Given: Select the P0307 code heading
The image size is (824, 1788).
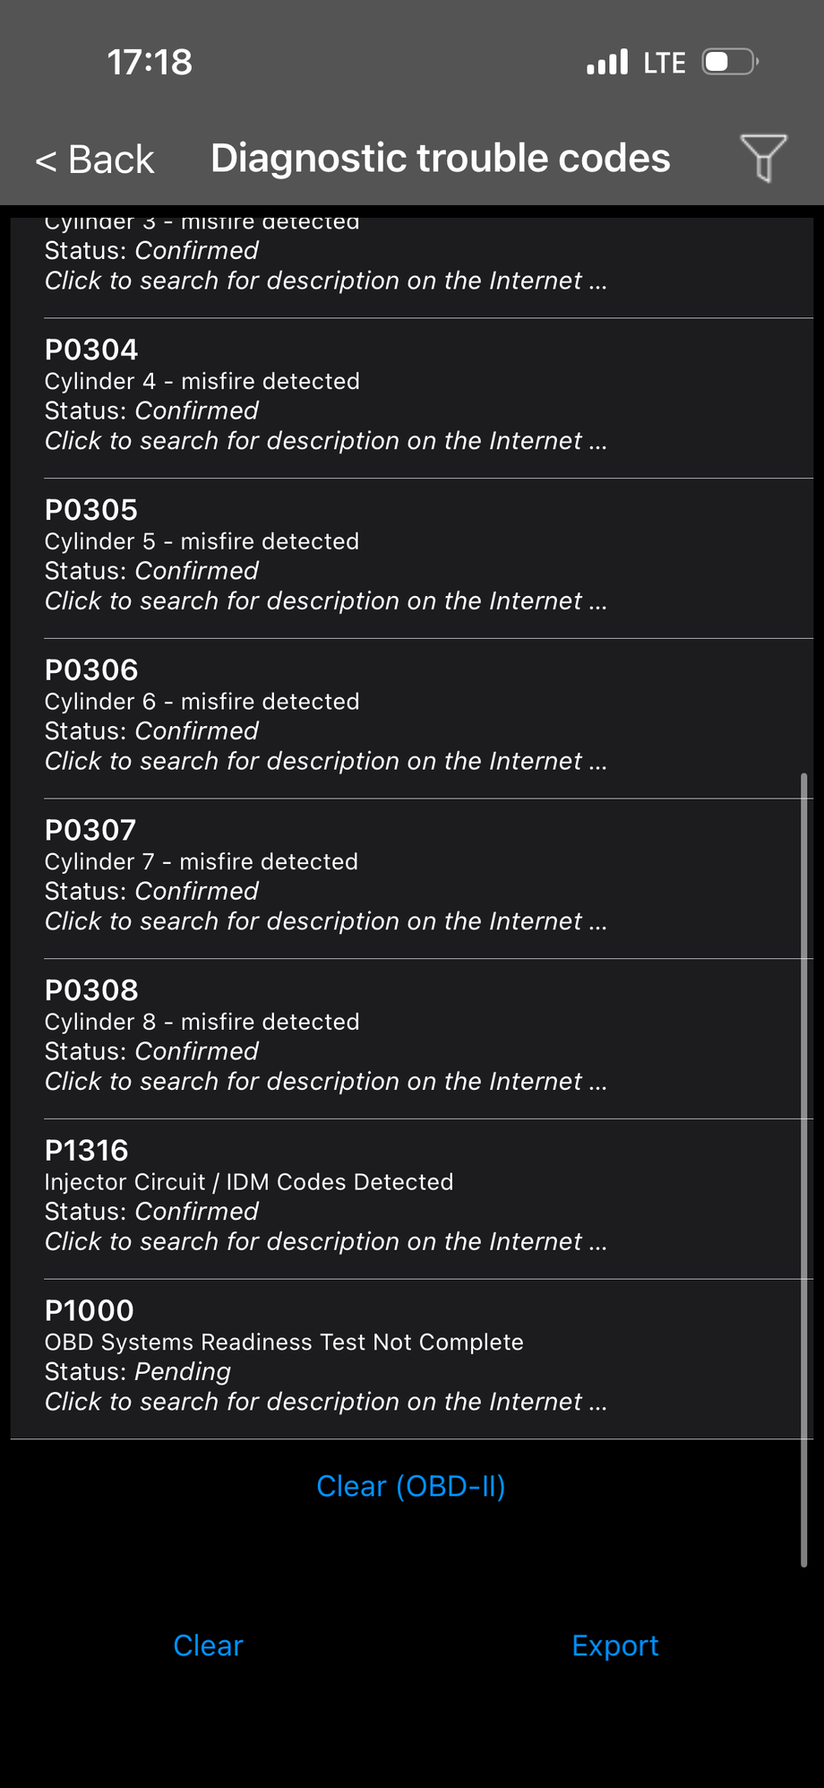Looking at the screenshot, I should point(90,830).
